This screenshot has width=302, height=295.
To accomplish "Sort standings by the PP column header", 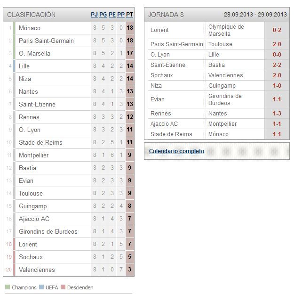I will pyautogui.click(x=121, y=15).
